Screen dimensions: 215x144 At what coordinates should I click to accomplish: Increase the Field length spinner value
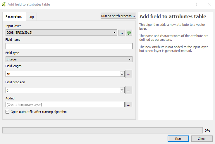click(x=122, y=73)
